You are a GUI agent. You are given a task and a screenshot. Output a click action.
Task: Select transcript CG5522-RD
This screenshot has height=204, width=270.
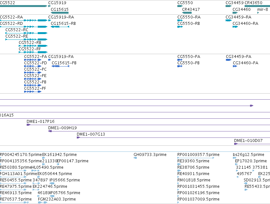(11, 24)
